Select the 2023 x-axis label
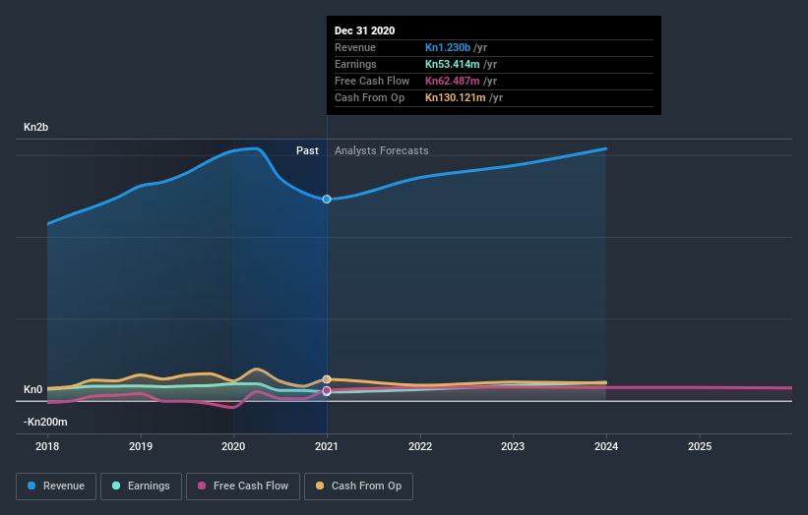 coord(513,446)
